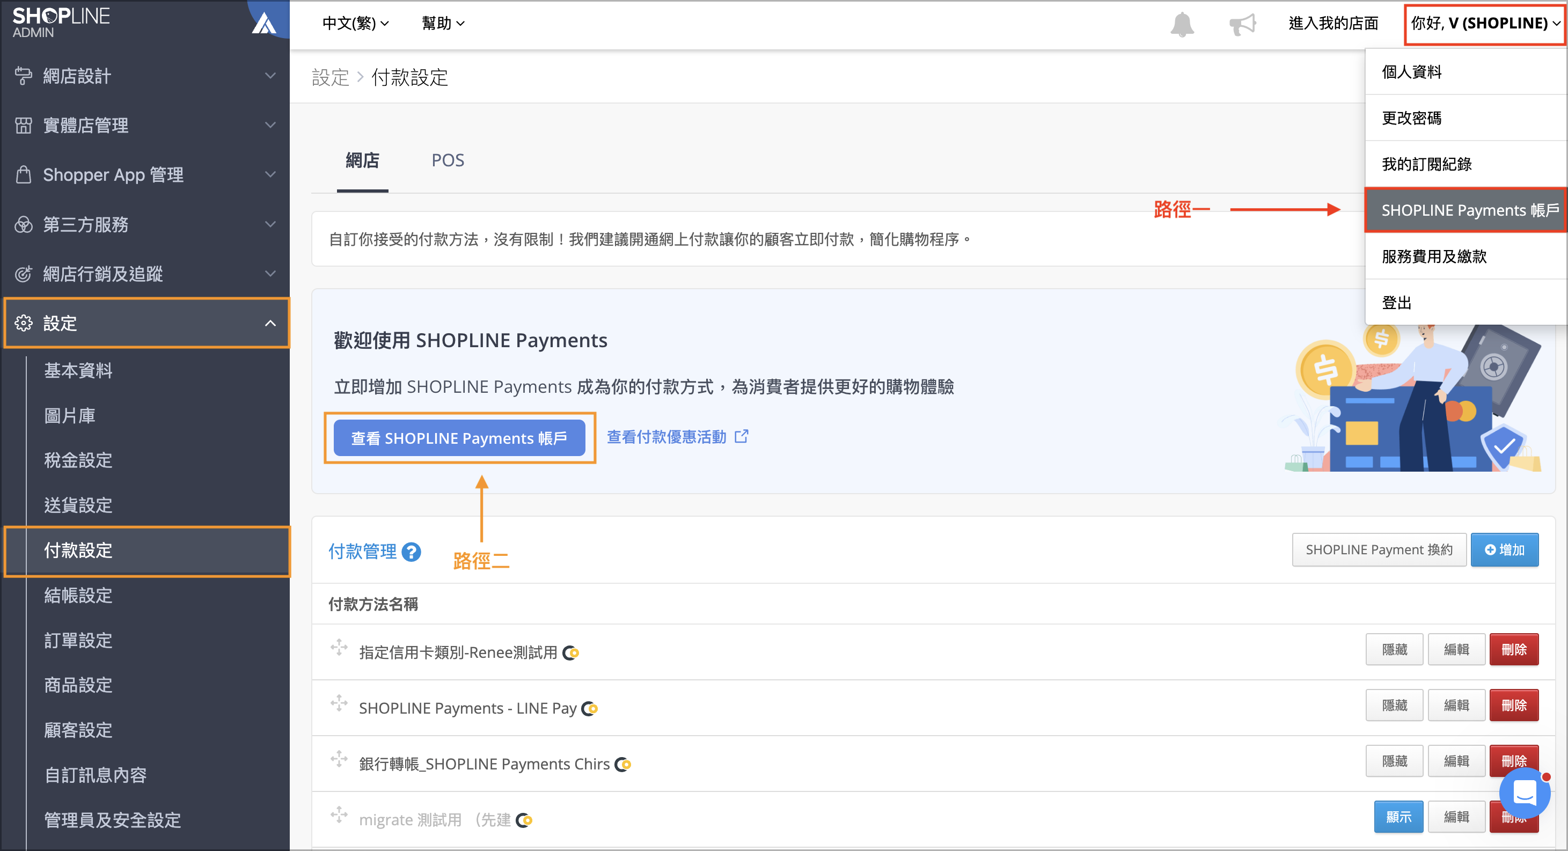Expand the 實體店管理 sidebar section
The height and width of the screenshot is (851, 1568).
tap(145, 126)
